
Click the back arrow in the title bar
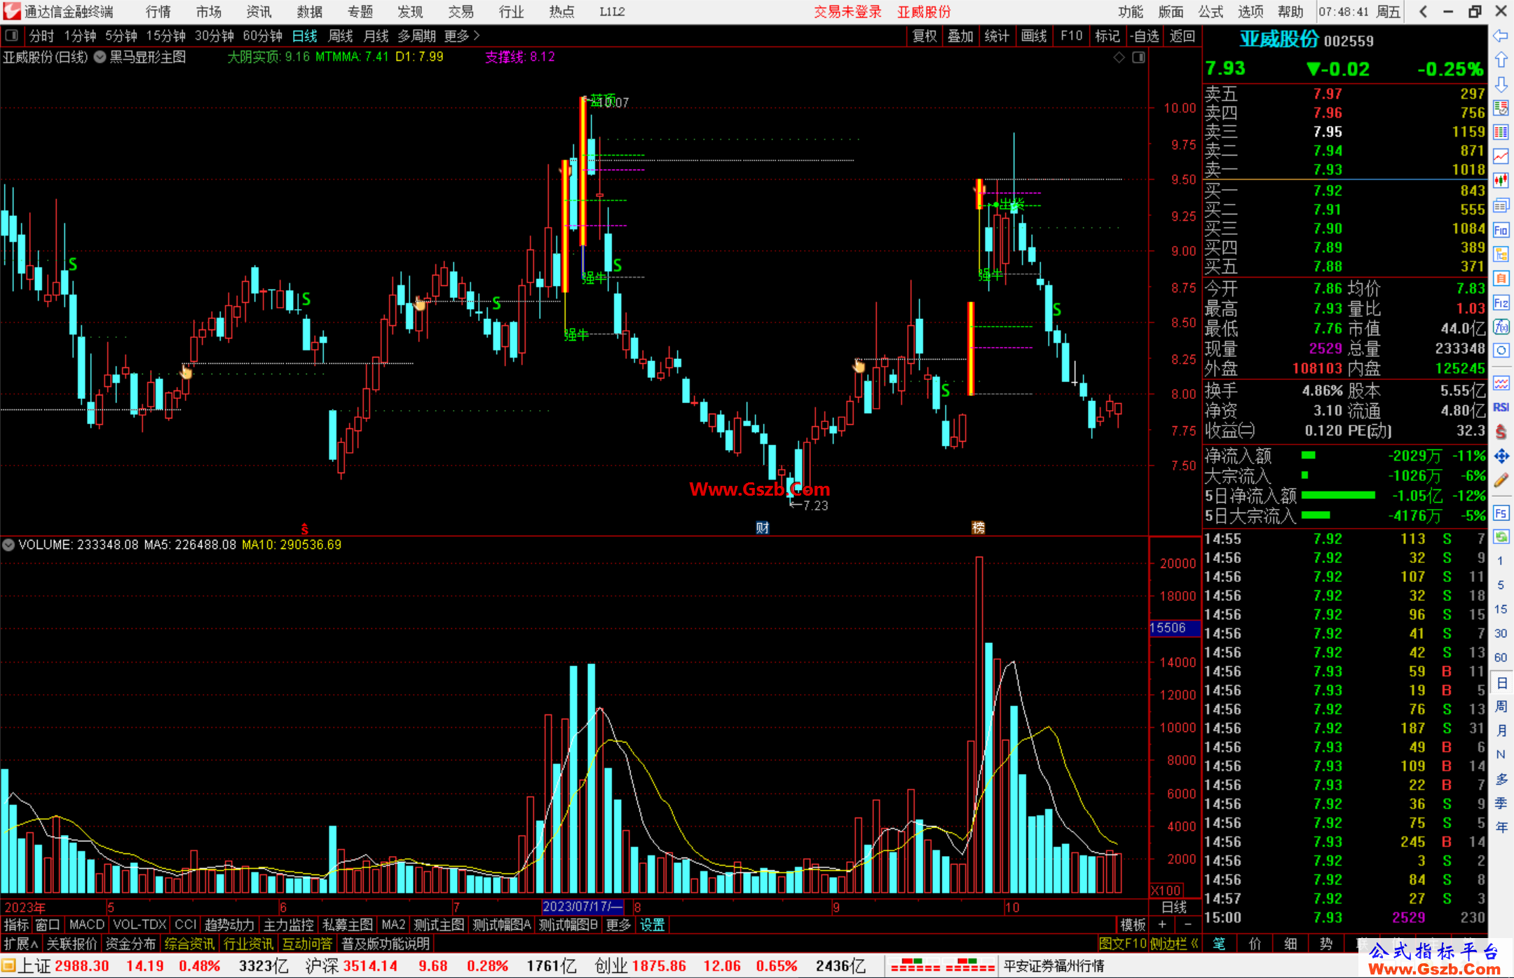[x=1423, y=11]
